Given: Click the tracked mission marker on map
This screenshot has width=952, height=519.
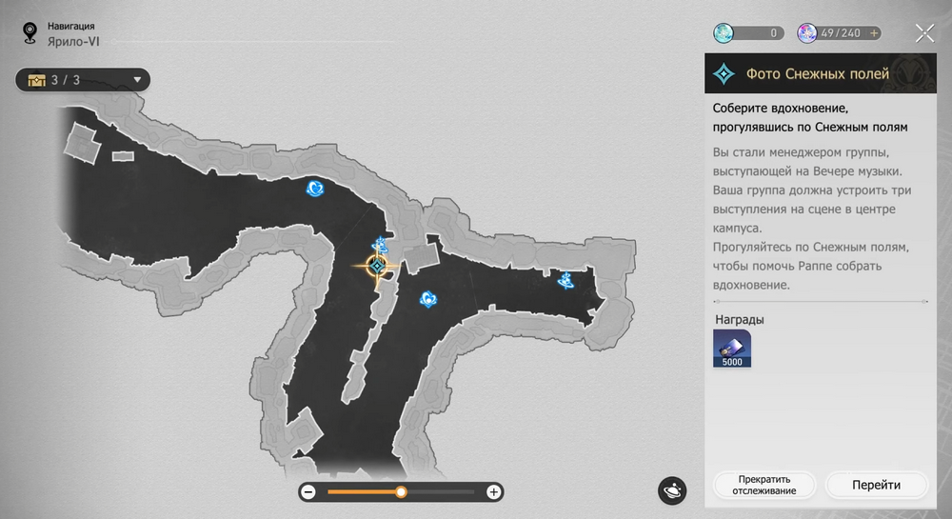Looking at the screenshot, I should click(x=377, y=266).
